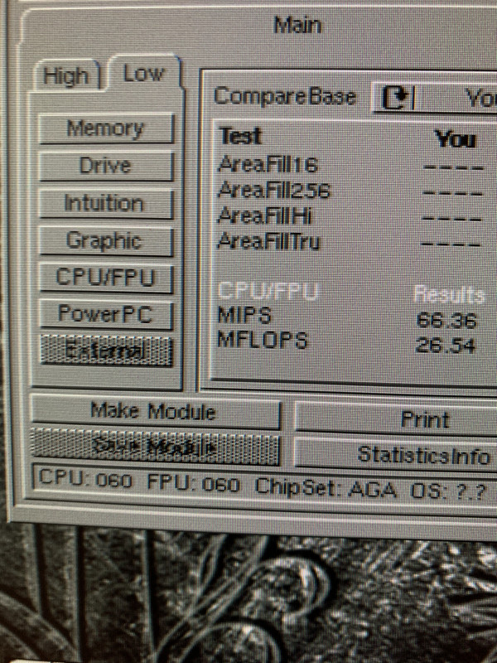The width and height of the screenshot is (497, 663).
Task: Click the 26.54 MFLOPS value
Action: tap(446, 346)
